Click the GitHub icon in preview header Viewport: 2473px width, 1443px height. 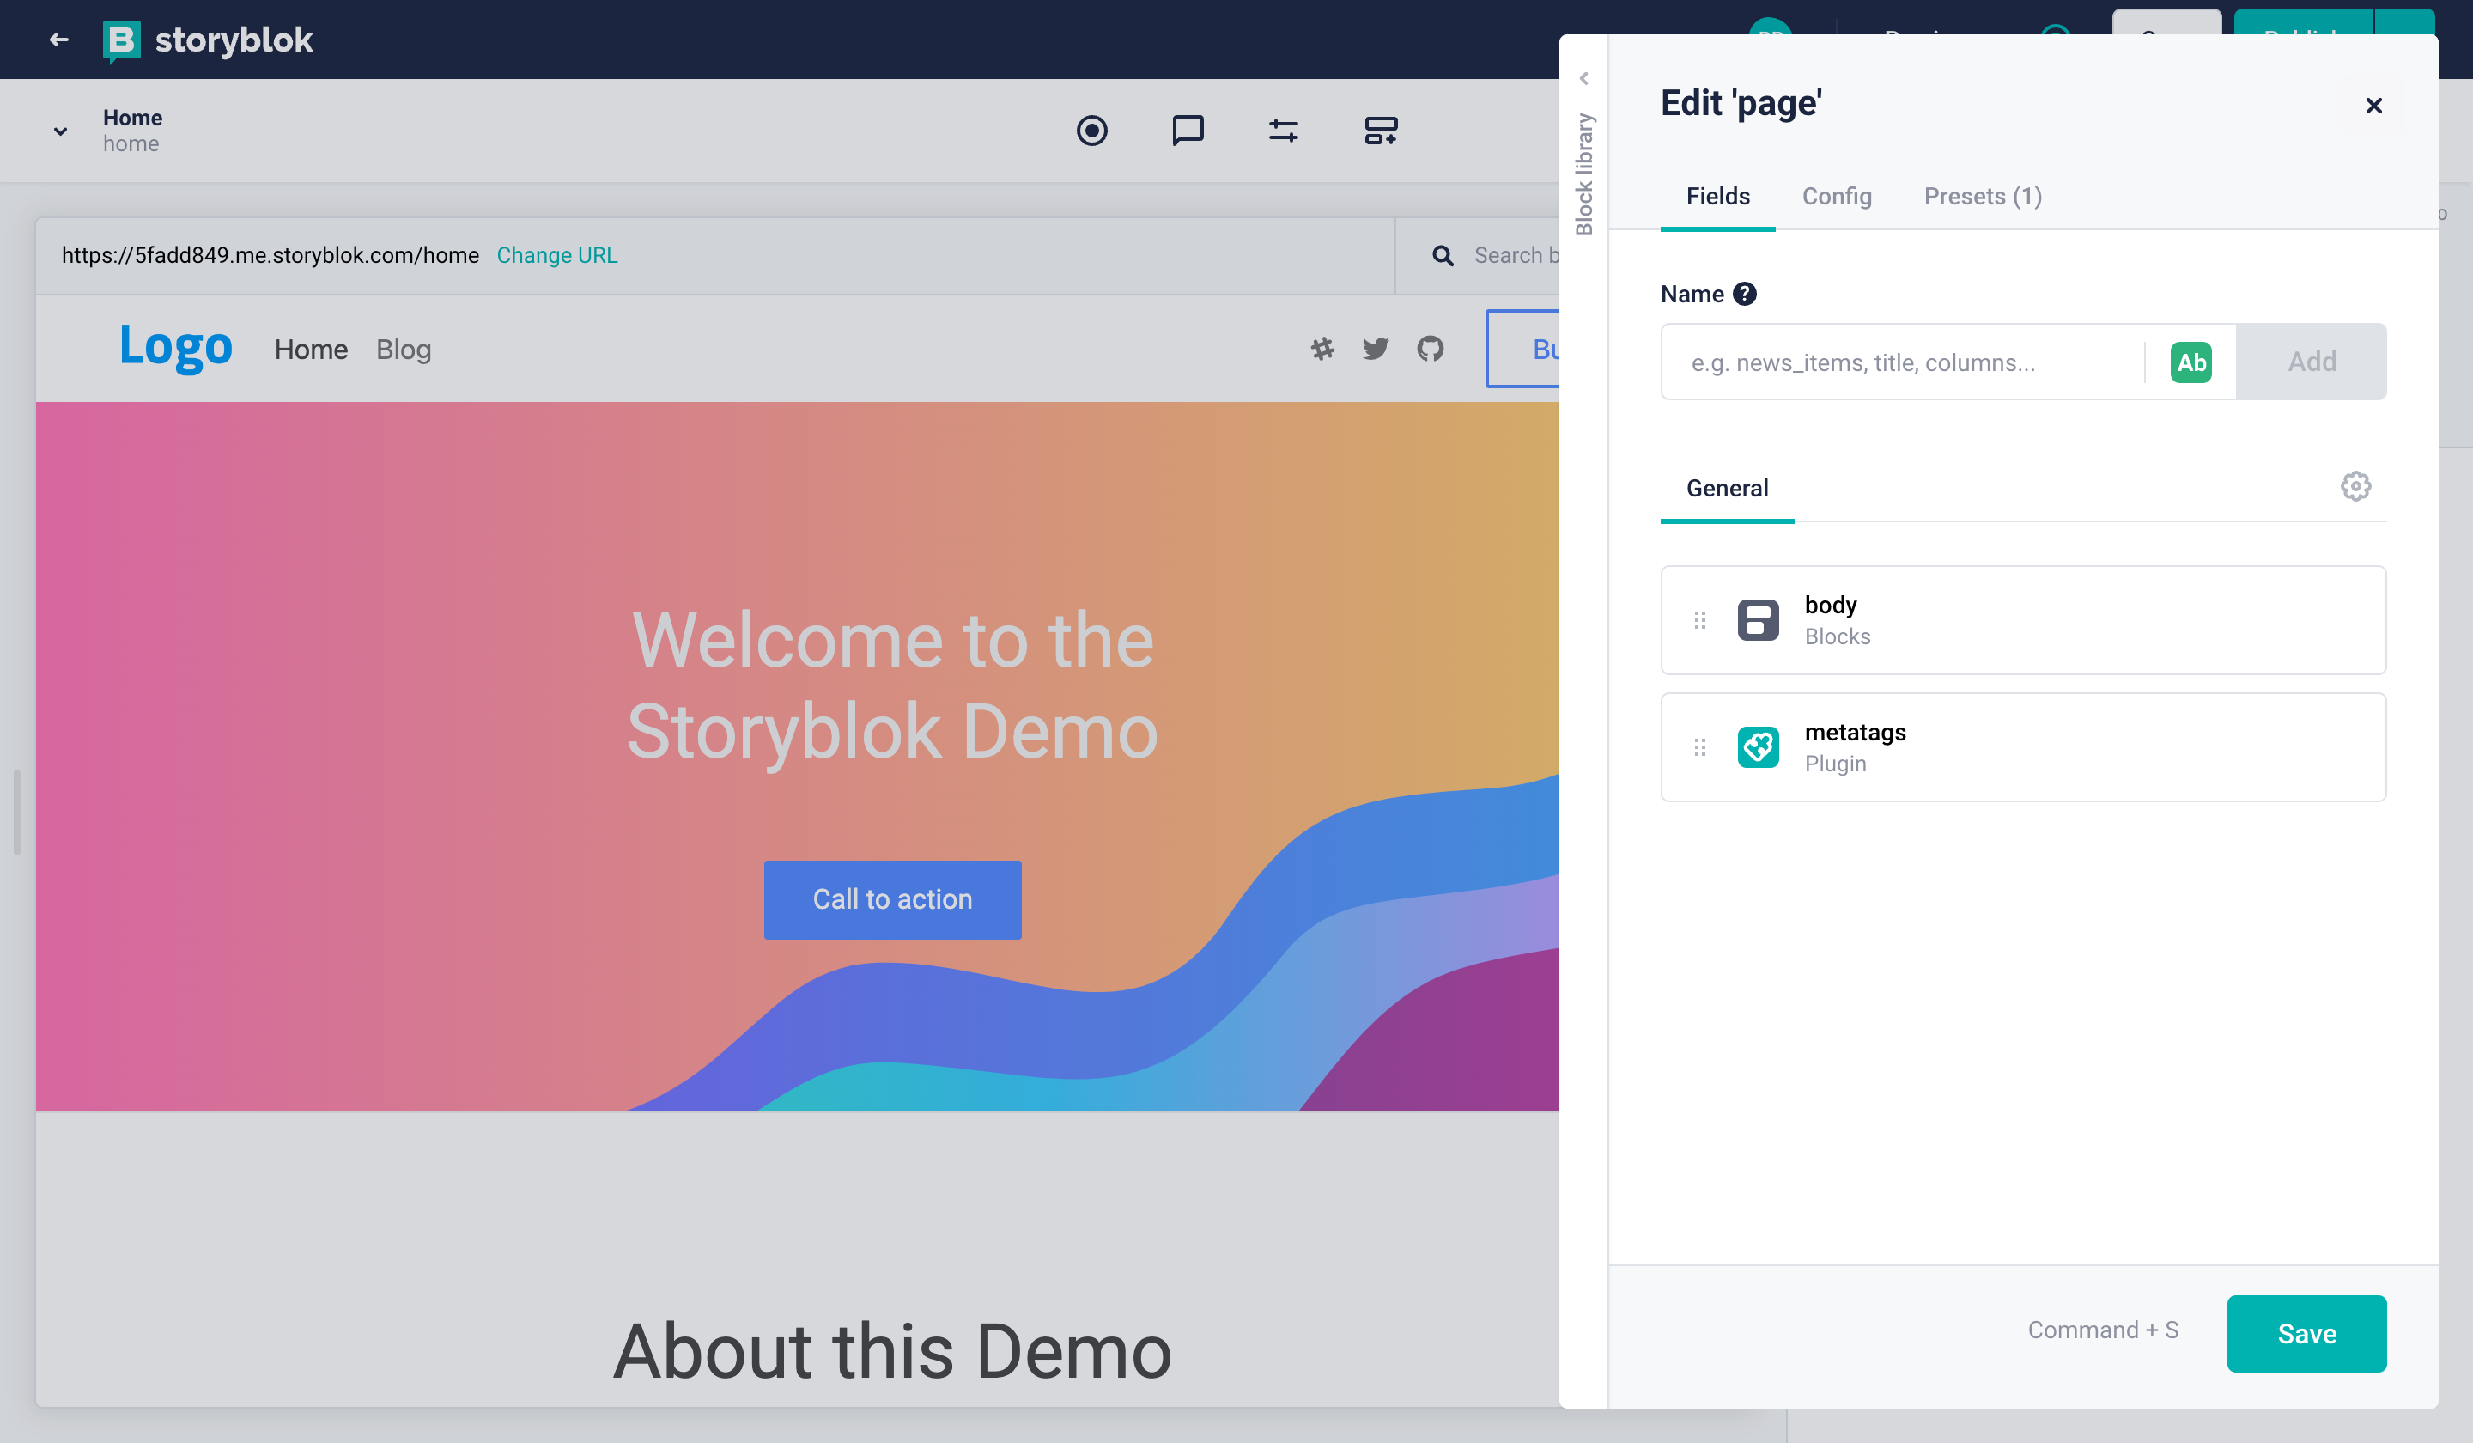coord(1430,349)
